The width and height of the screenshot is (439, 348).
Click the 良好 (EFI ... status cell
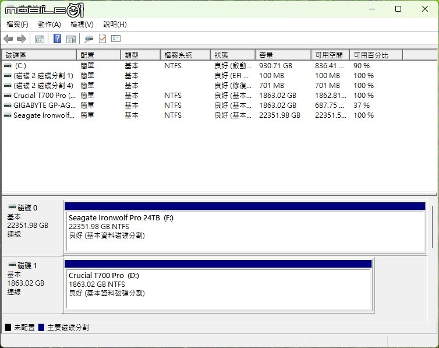click(x=232, y=76)
